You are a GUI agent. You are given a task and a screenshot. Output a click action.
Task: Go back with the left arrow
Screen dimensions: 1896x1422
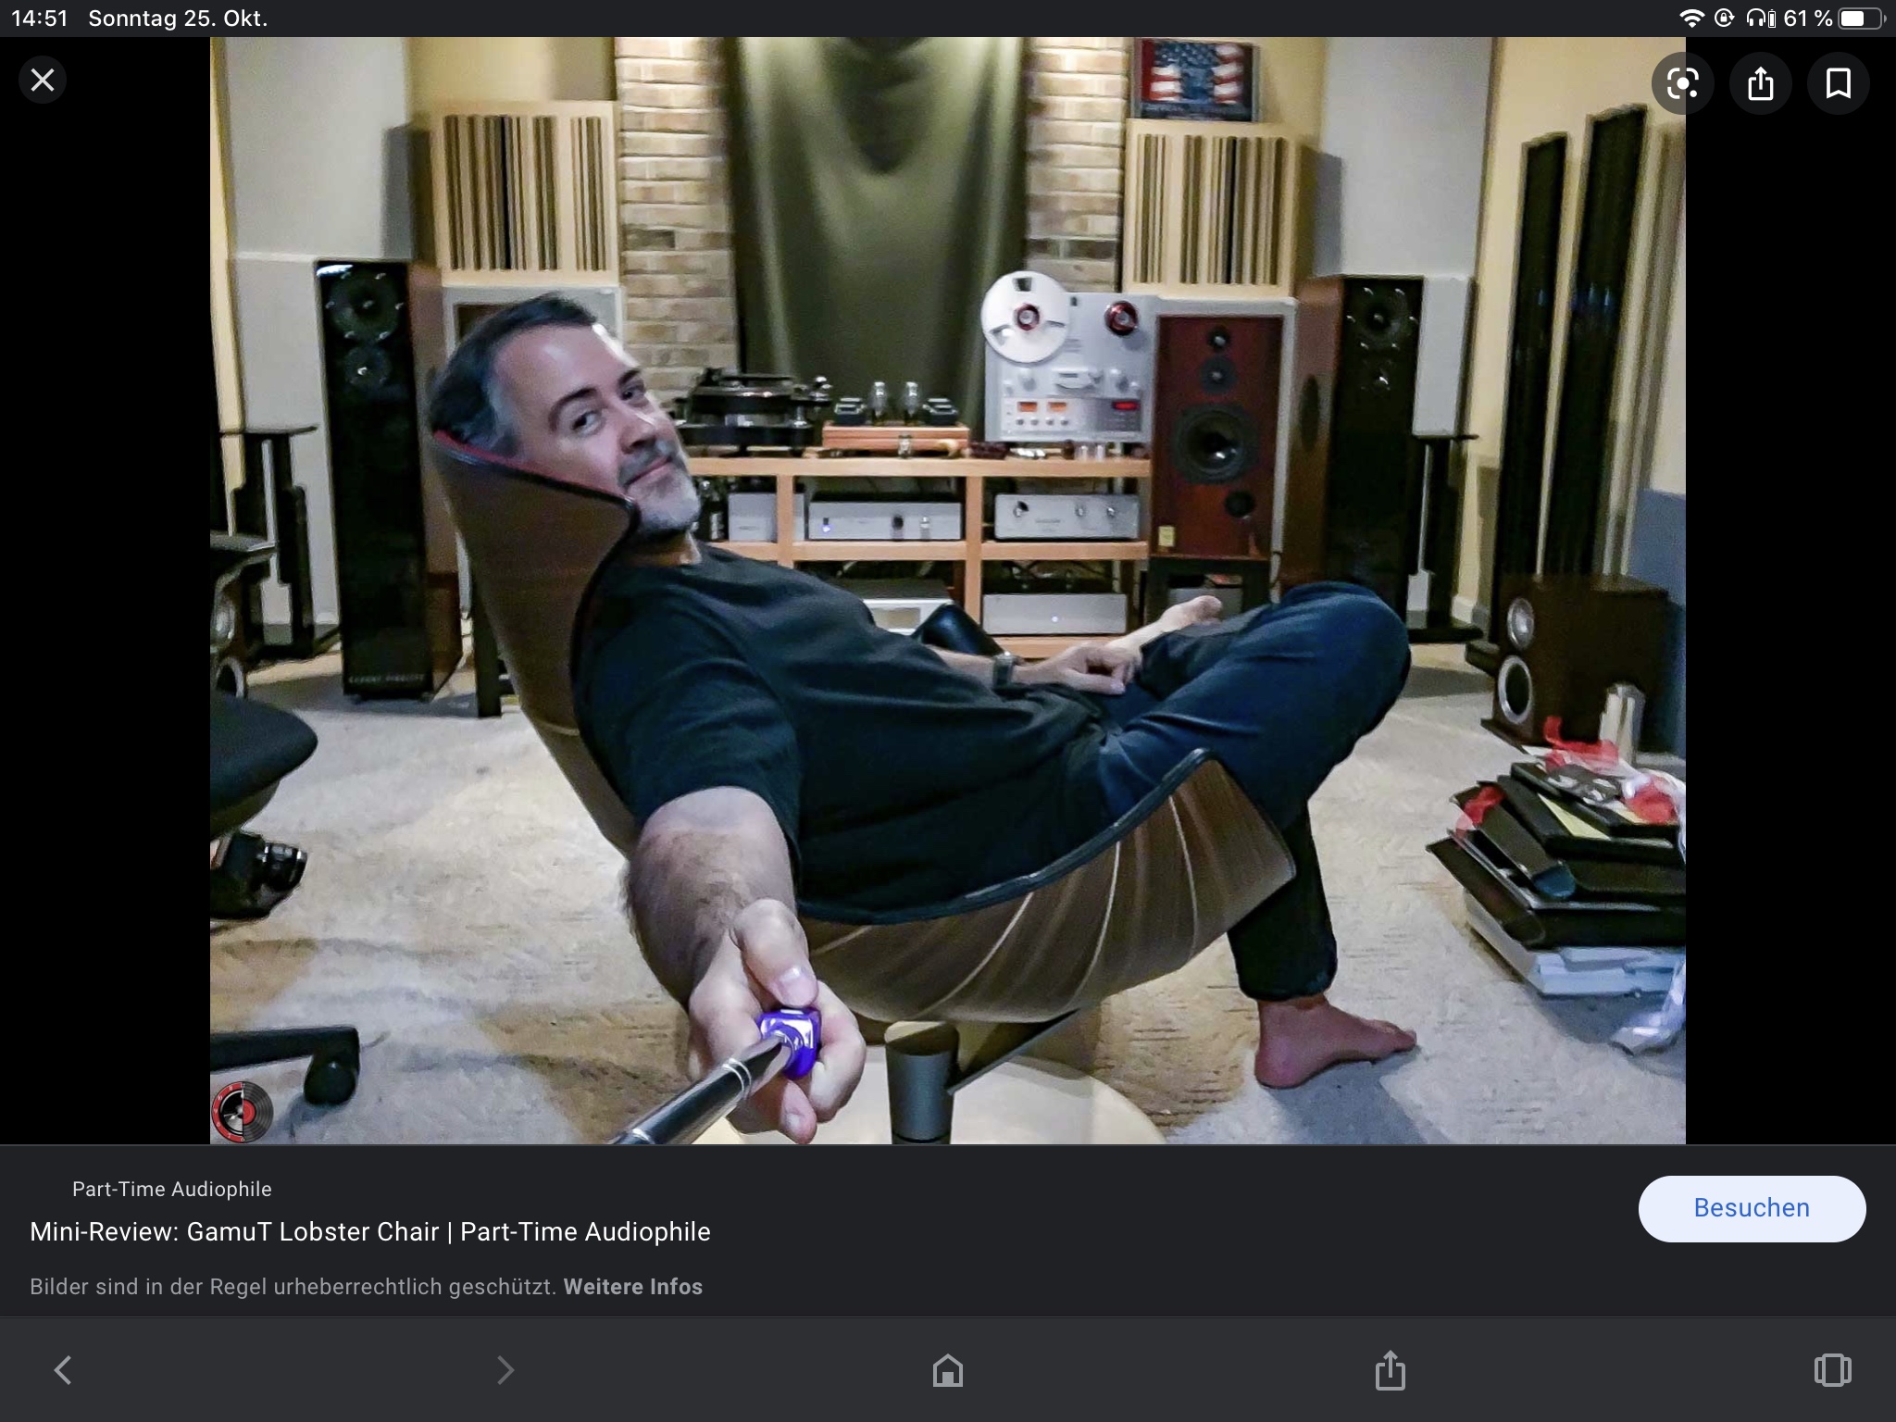tap(63, 1369)
